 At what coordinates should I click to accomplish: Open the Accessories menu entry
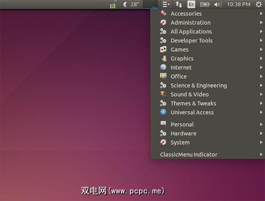pyautogui.click(x=207, y=13)
